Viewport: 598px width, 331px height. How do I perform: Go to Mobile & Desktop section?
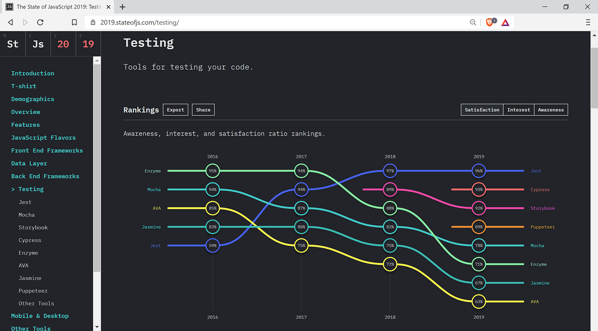pos(40,316)
